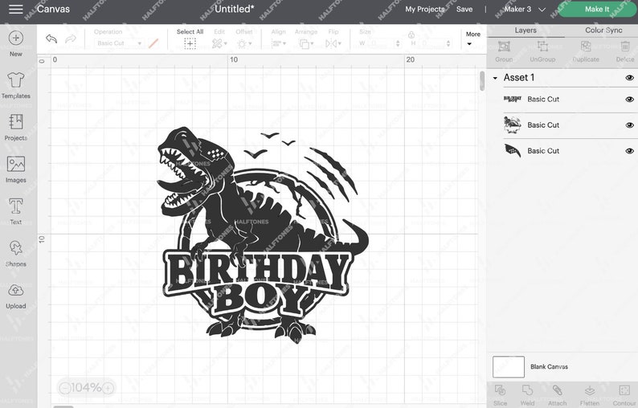Redo the last action
The width and height of the screenshot is (638, 408).
tap(71, 39)
